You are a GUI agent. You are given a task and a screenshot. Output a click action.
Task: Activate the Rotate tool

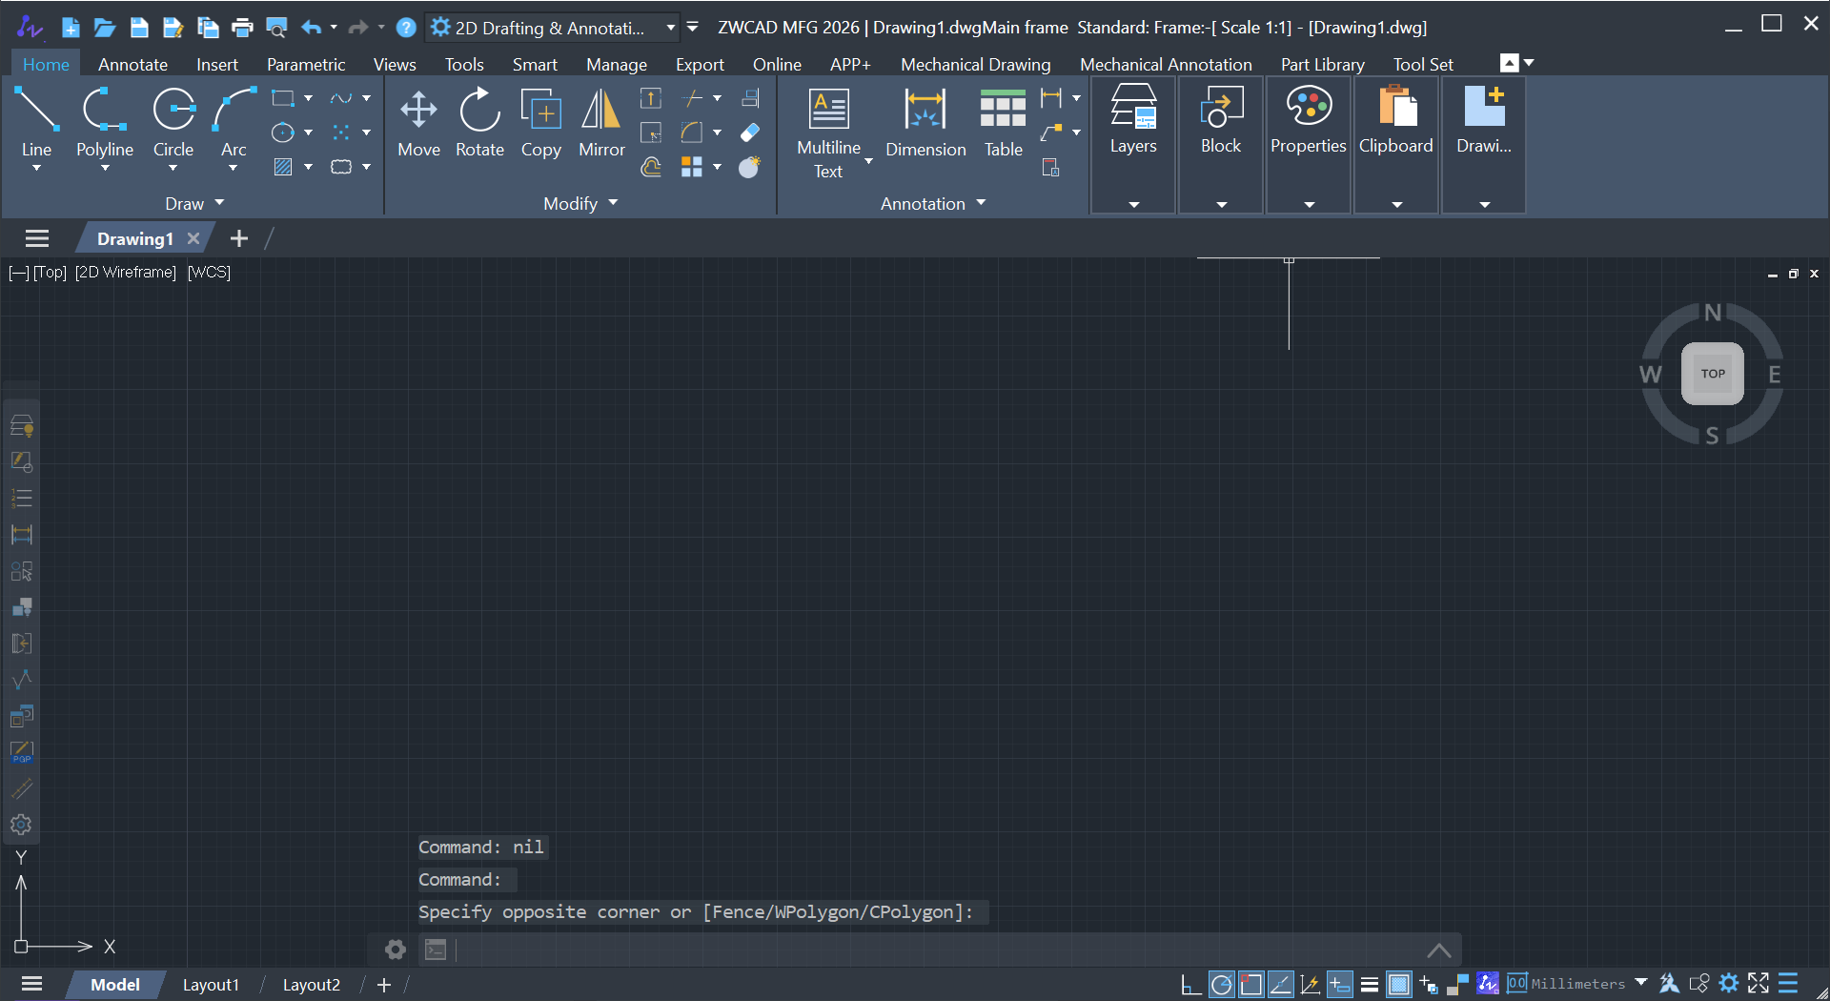[479, 121]
